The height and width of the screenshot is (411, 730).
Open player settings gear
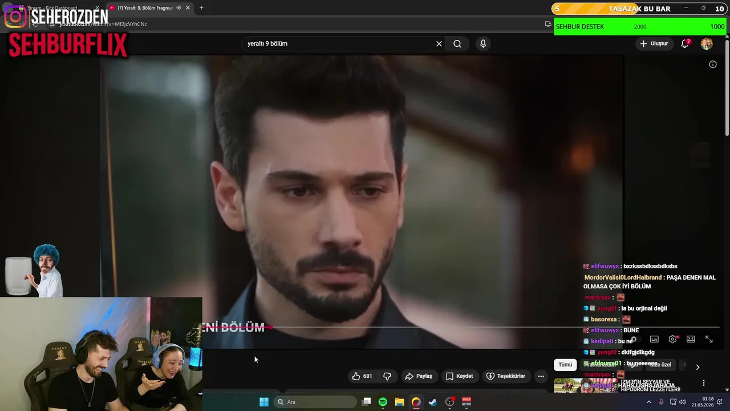pos(673,339)
